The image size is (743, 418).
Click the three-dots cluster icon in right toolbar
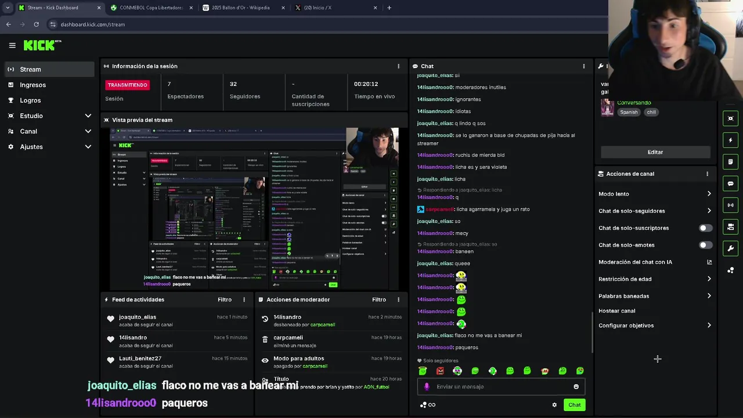pos(730,270)
